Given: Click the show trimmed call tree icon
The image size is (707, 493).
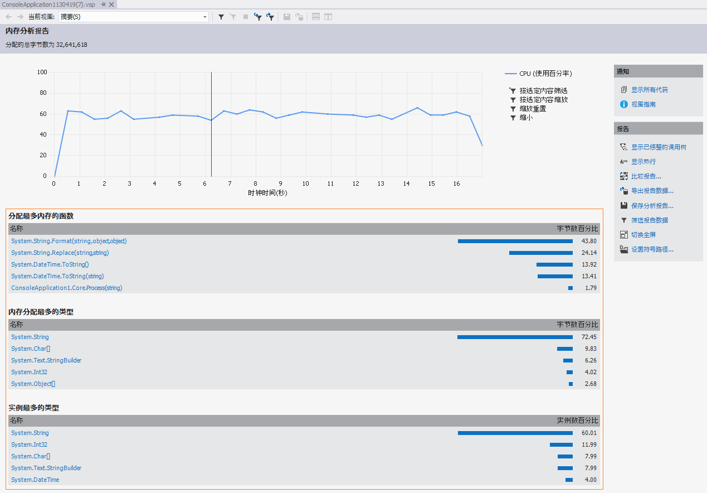Looking at the screenshot, I should (x=624, y=147).
